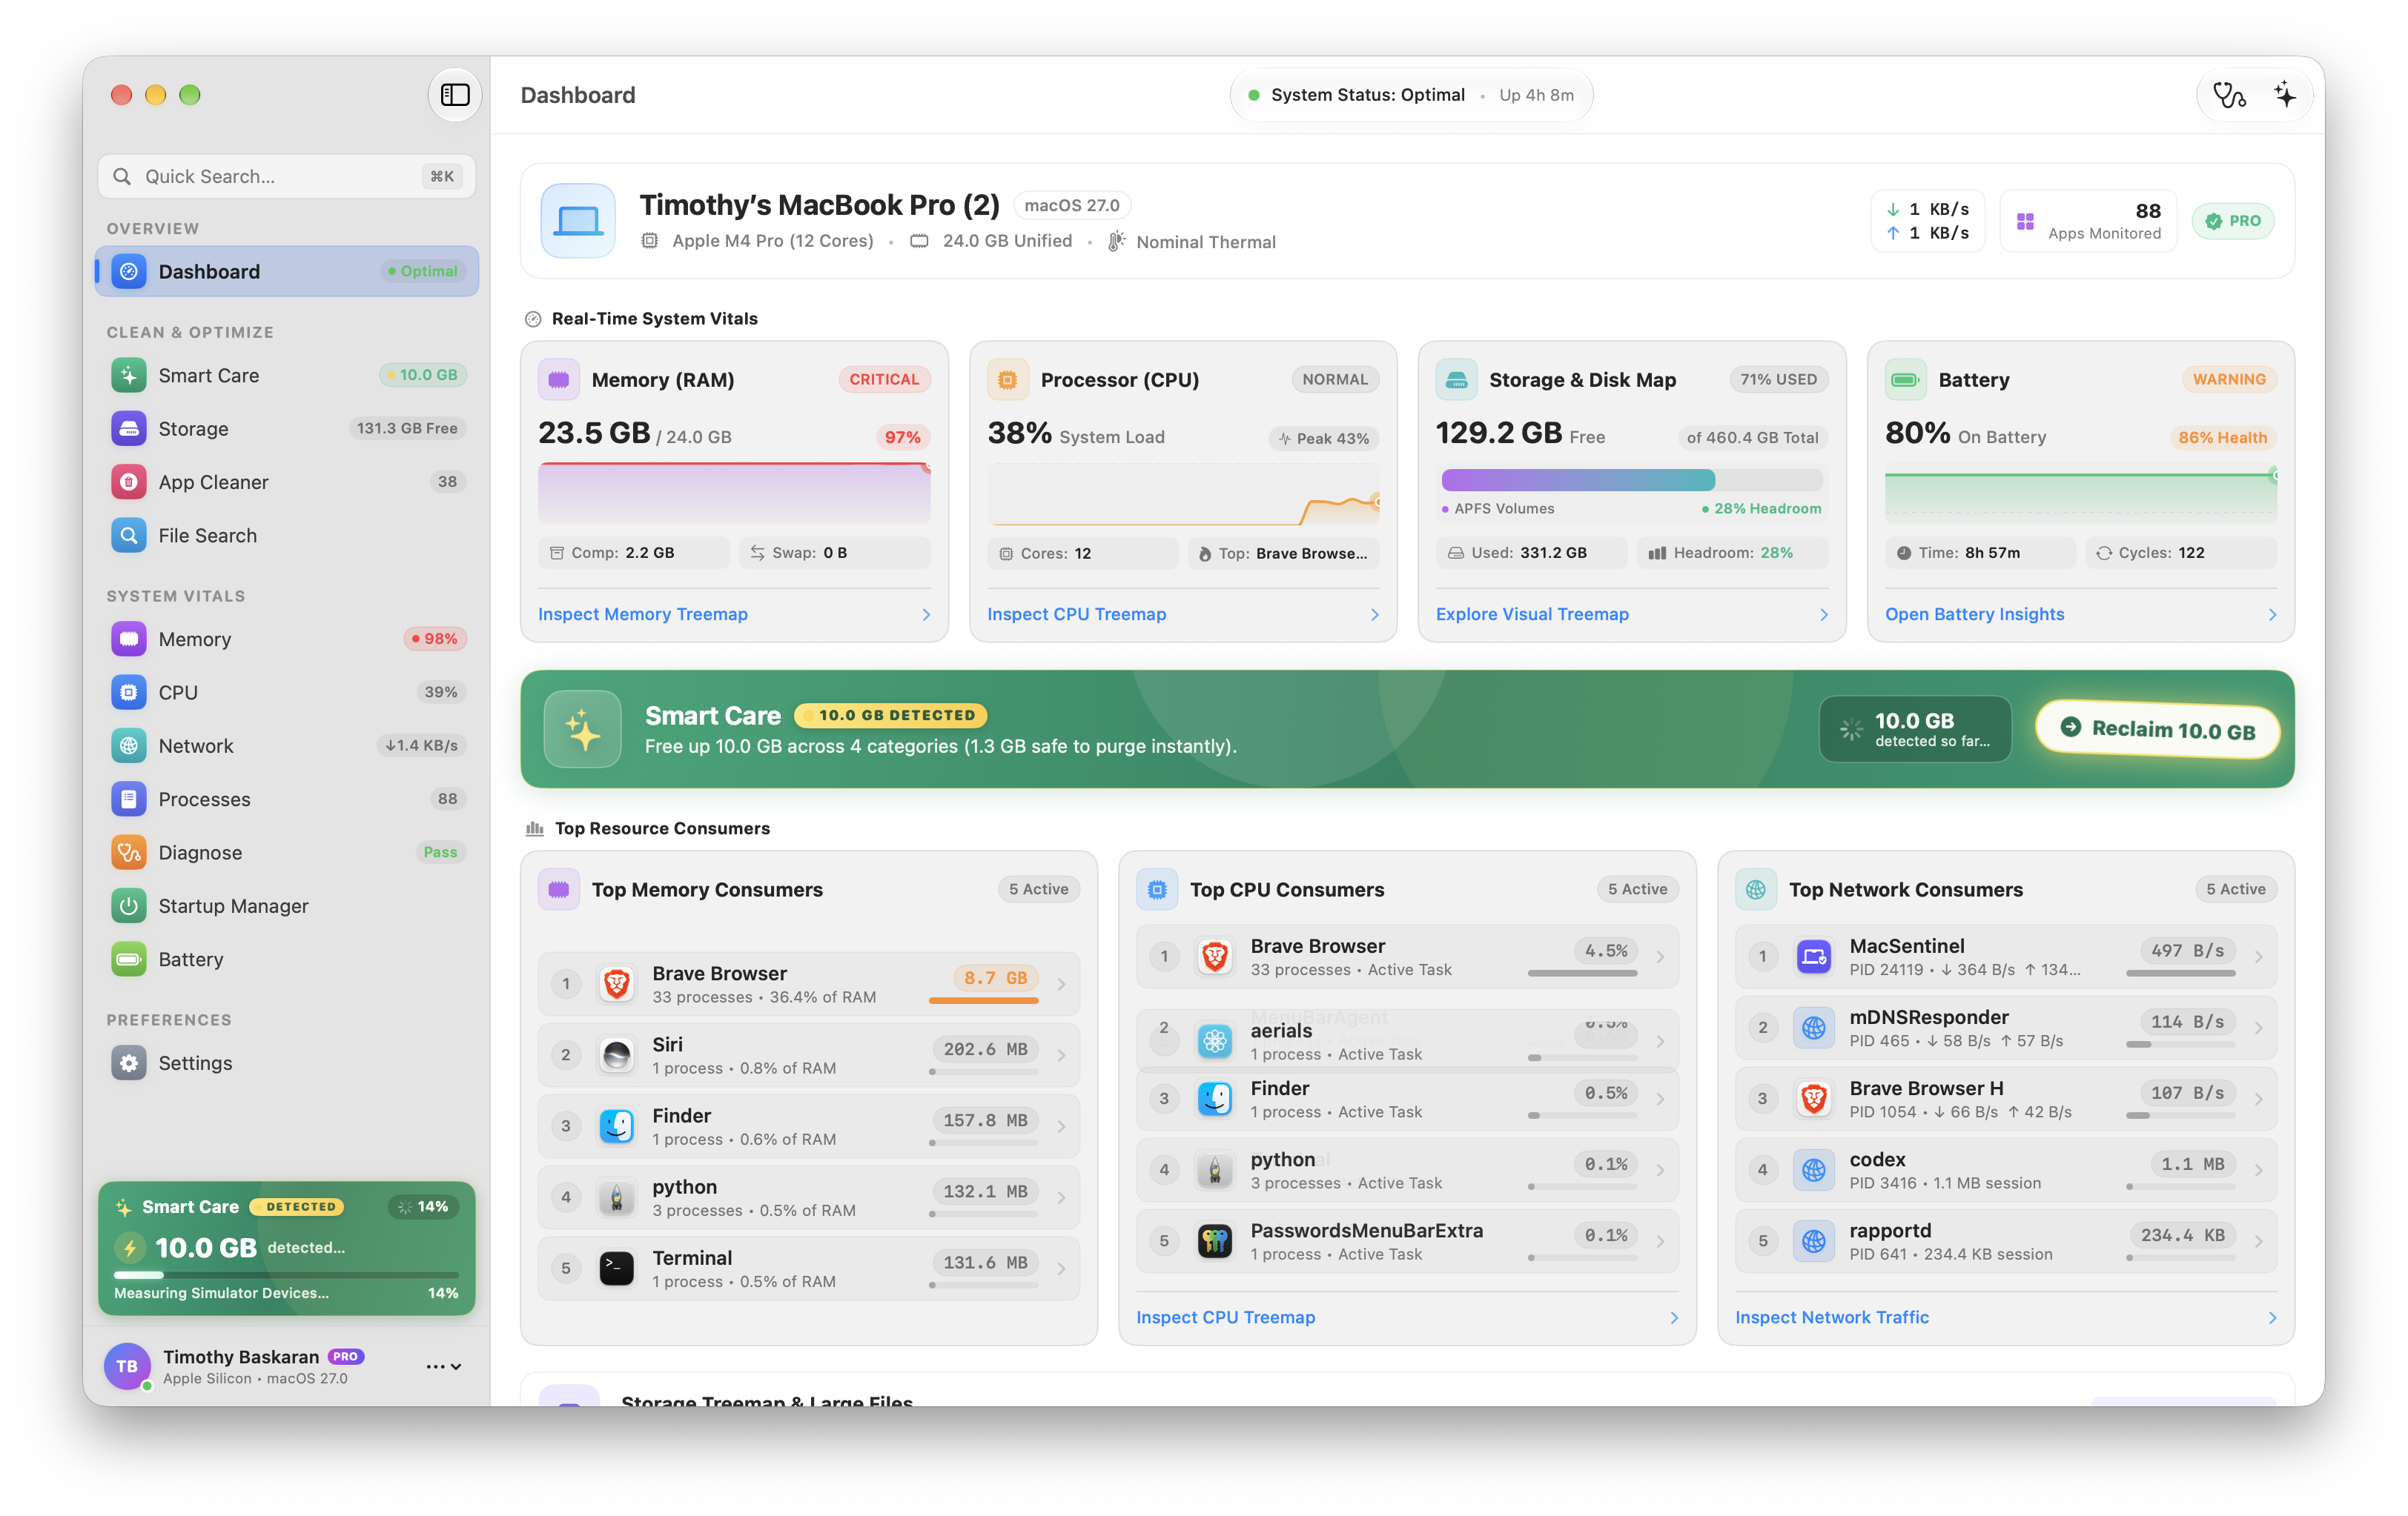Expand Terminal memory consumer row chevron
2408x1516 pixels.
1061,1269
